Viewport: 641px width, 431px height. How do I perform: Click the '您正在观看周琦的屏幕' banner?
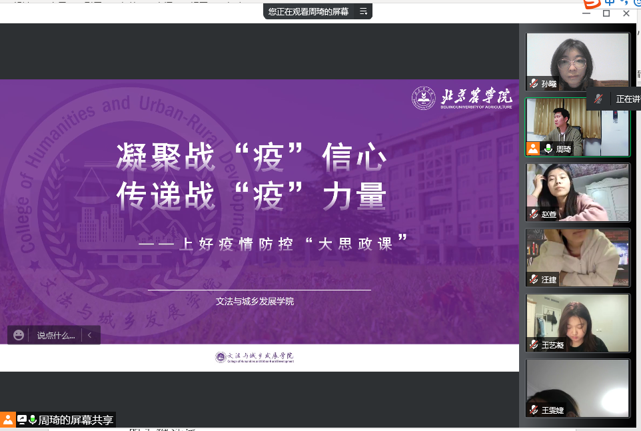point(309,11)
